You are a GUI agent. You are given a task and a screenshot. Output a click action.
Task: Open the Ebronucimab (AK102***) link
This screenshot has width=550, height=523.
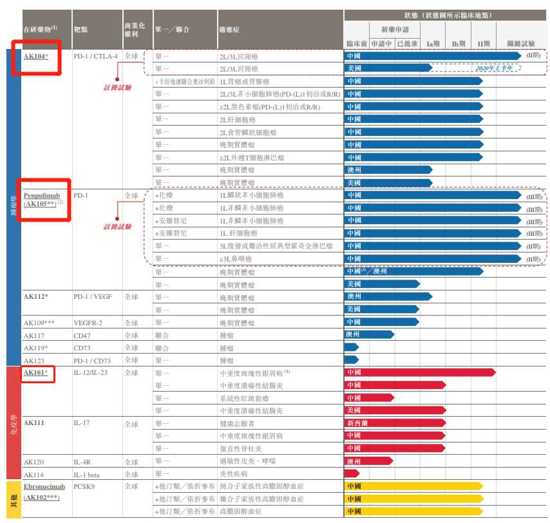coord(44,492)
